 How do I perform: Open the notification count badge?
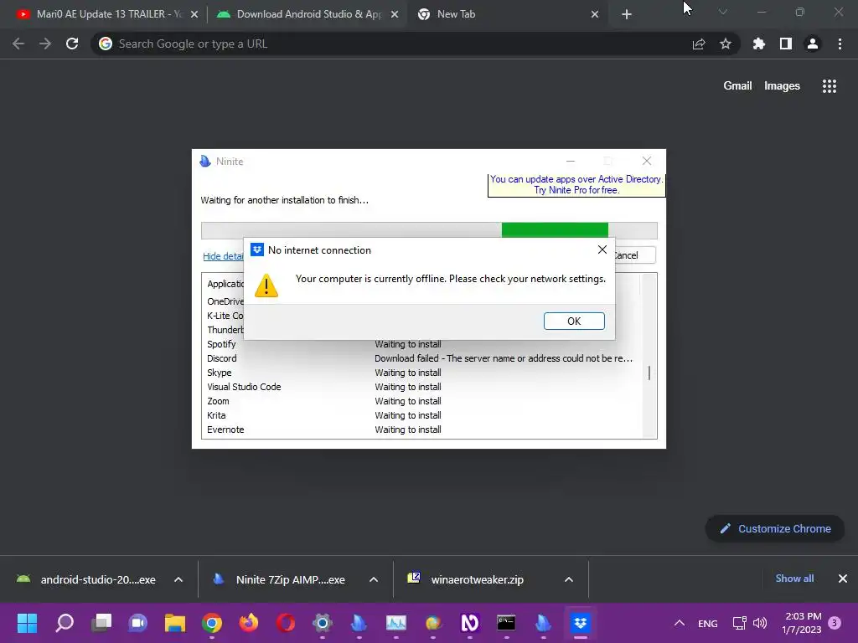(x=835, y=623)
